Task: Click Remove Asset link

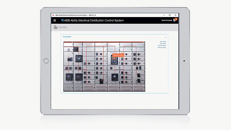Action: [x=162, y=48]
